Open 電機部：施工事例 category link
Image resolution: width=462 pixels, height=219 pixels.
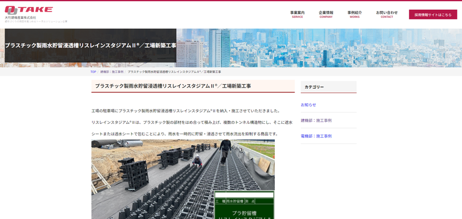click(x=316, y=136)
